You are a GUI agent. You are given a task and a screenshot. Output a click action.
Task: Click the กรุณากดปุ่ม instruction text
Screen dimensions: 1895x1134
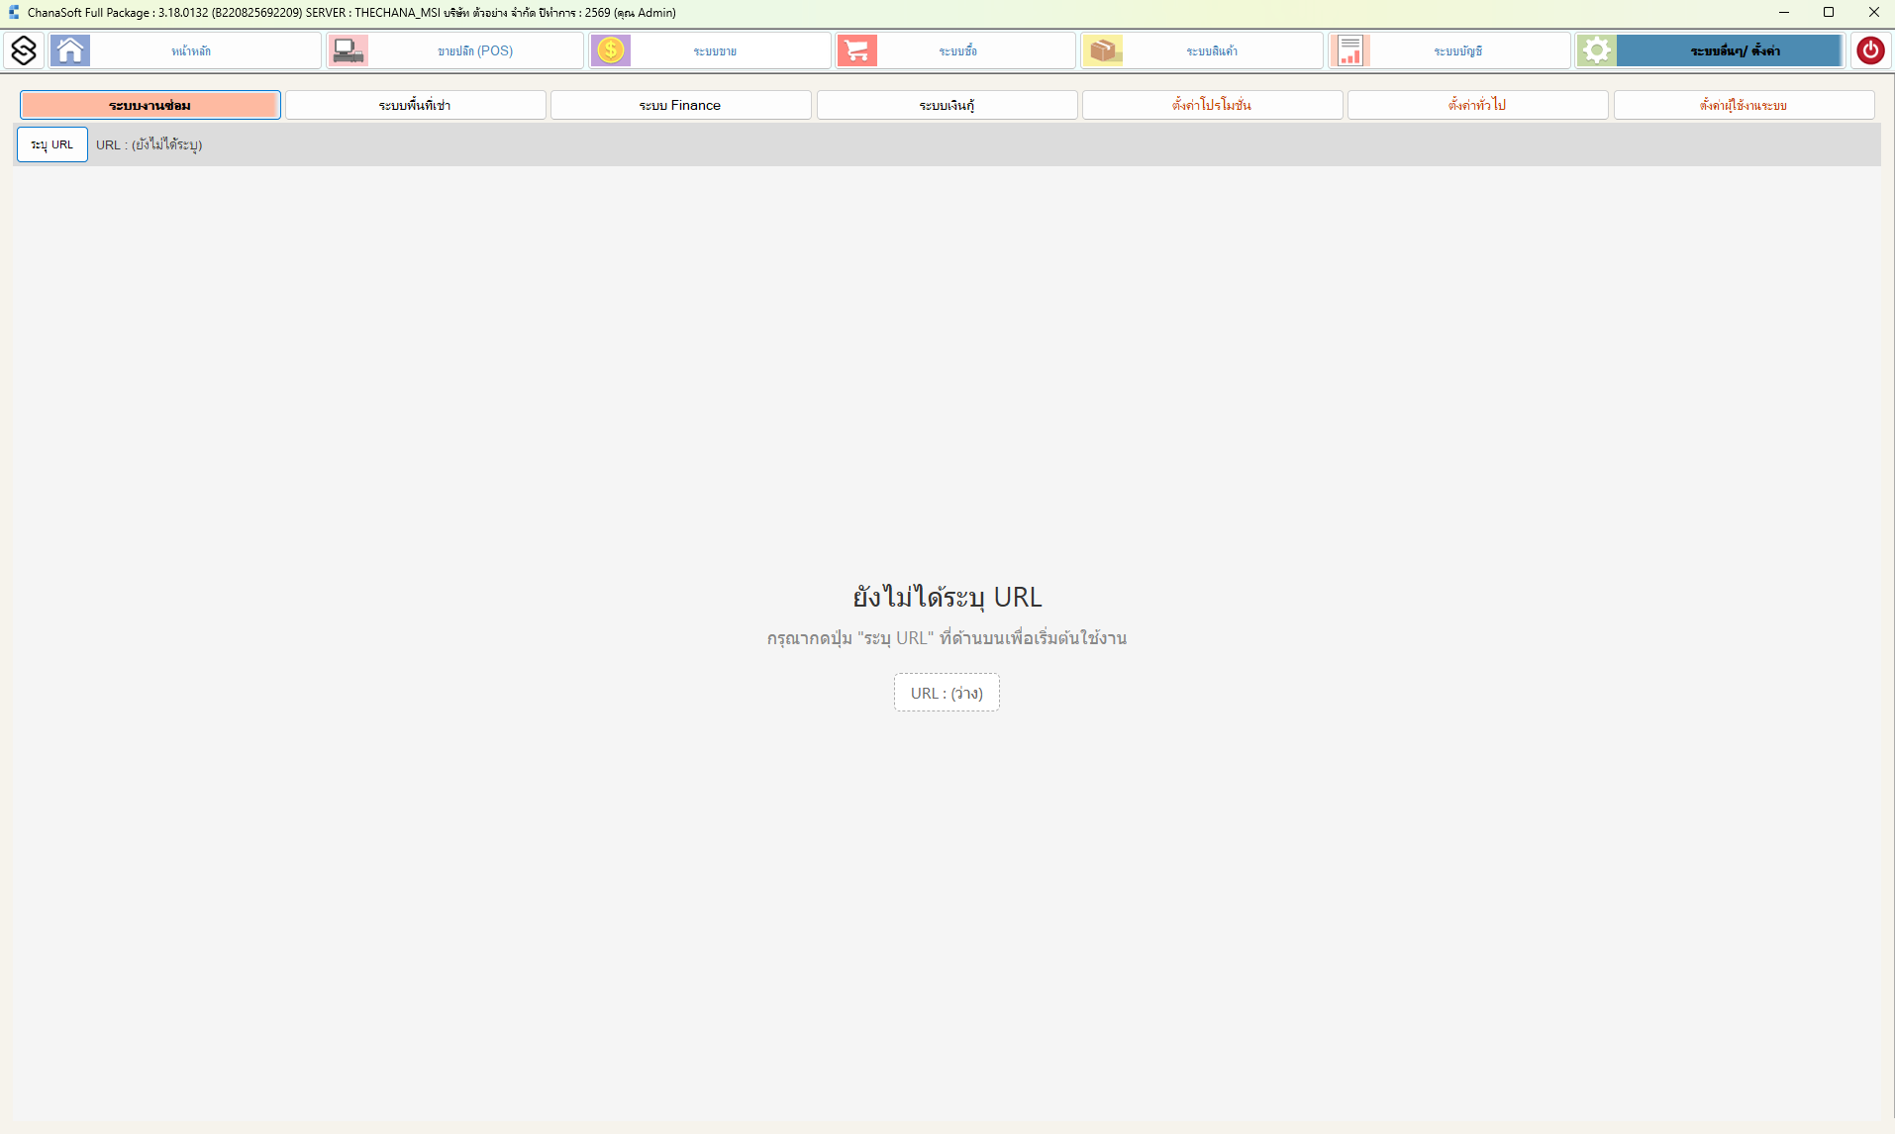[947, 638]
